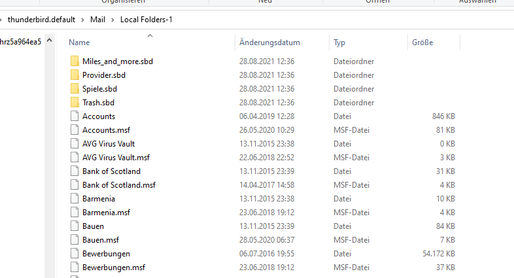Select the Accounts.msf file name
514x278 pixels.
tap(106, 130)
